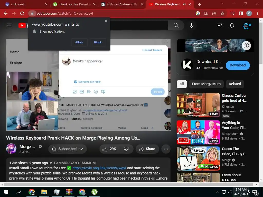Open Windows taskbar search
The width and height of the screenshot is (263, 197).
(x=18, y=192)
